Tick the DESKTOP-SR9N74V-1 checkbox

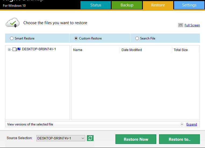(x=14, y=49)
